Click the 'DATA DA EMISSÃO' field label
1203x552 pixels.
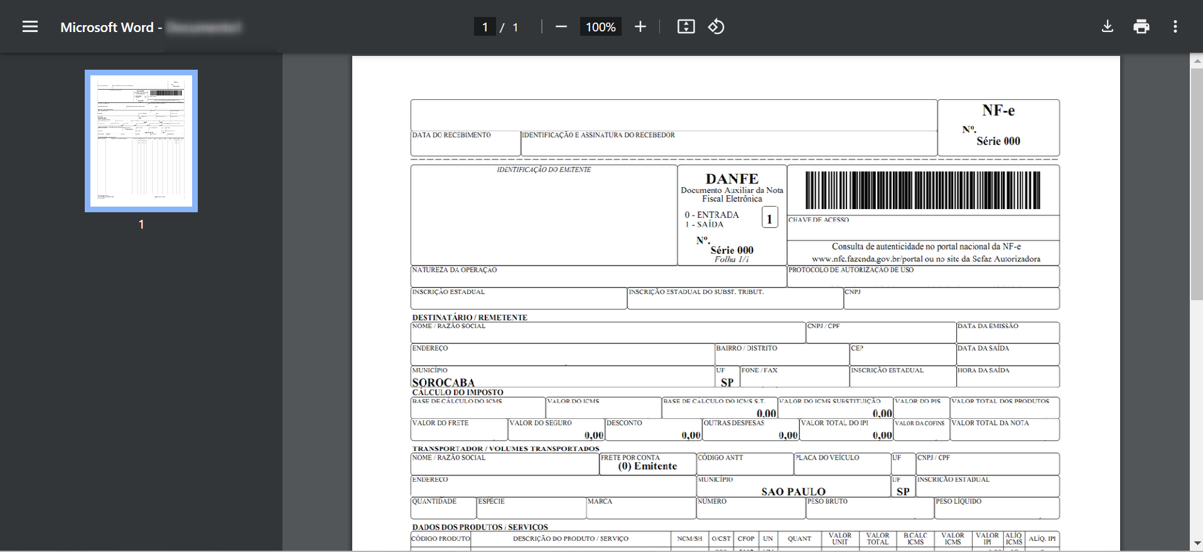988,326
